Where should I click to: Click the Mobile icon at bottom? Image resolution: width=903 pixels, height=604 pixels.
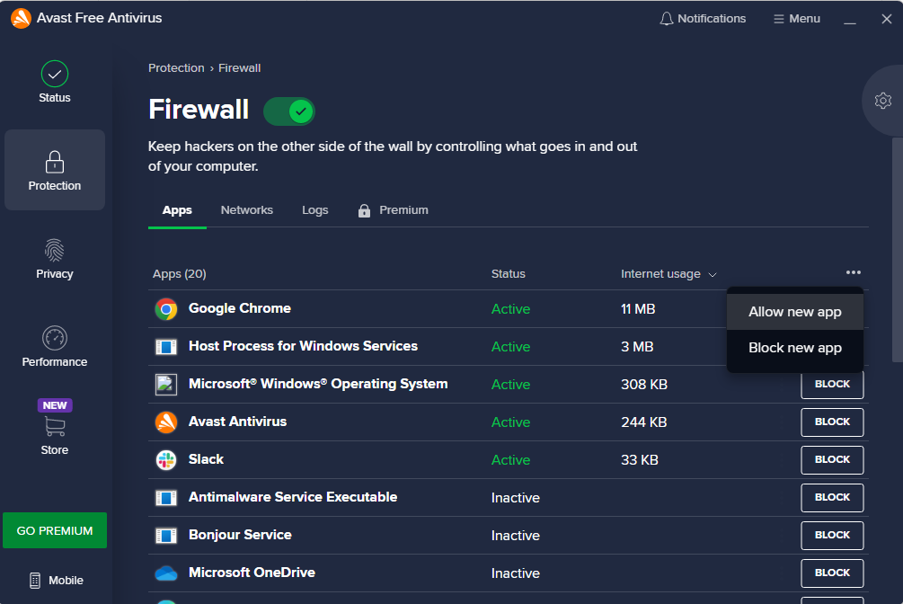coord(54,580)
